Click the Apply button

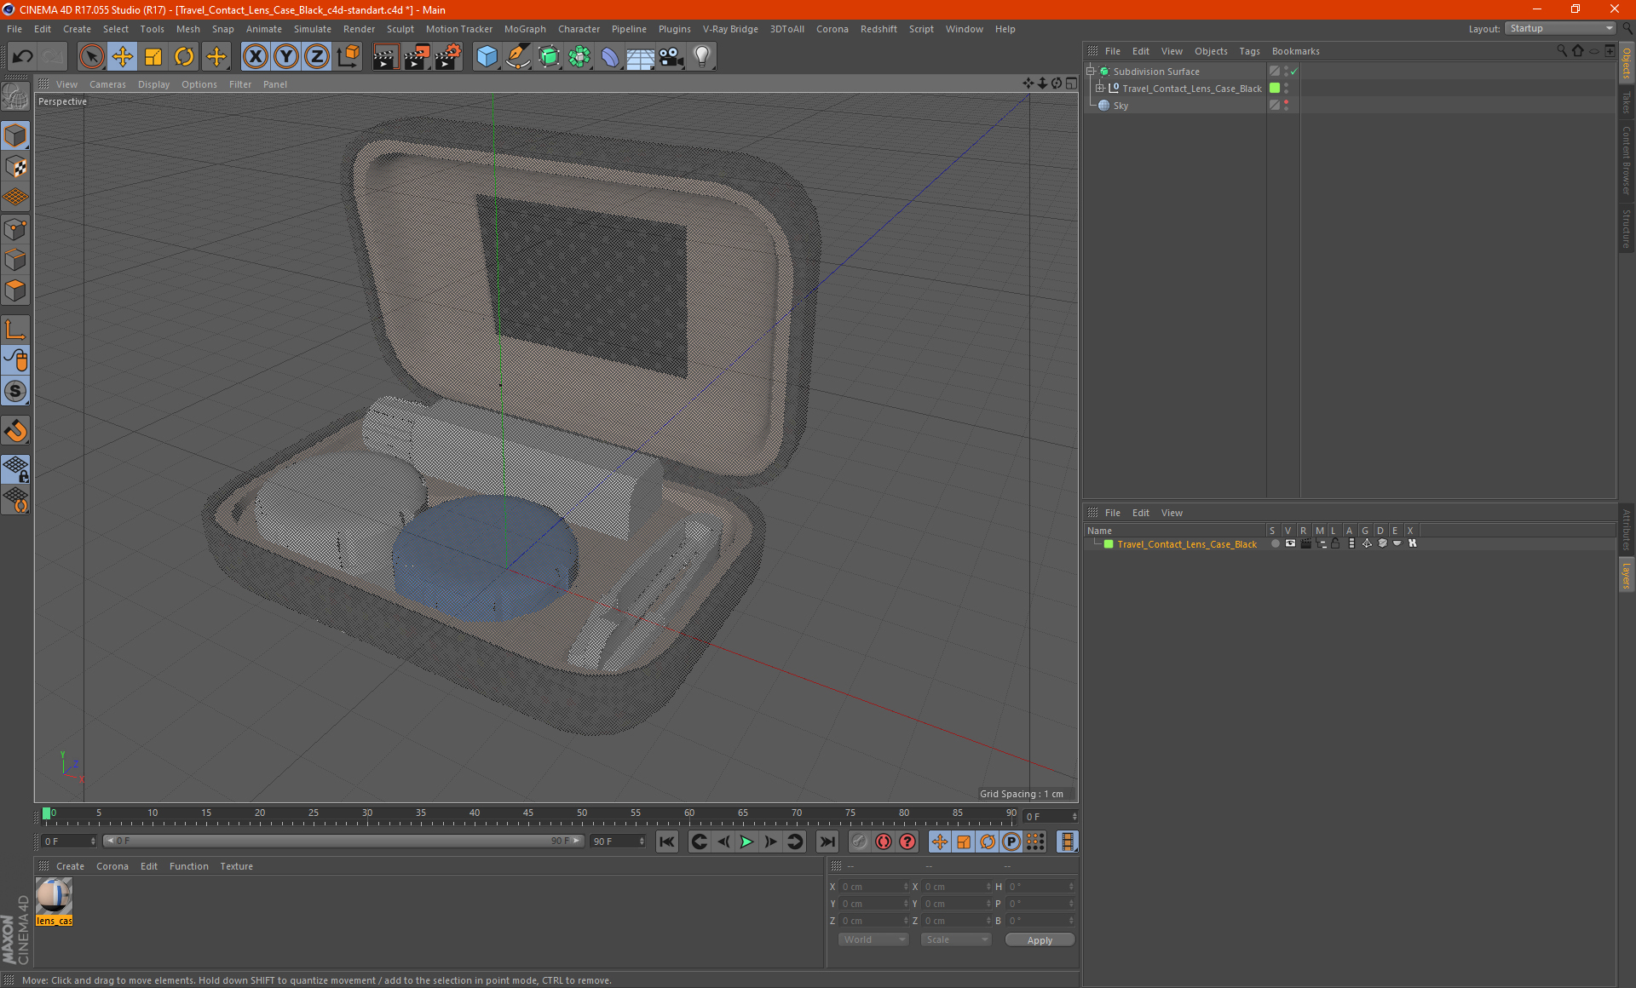point(1040,940)
